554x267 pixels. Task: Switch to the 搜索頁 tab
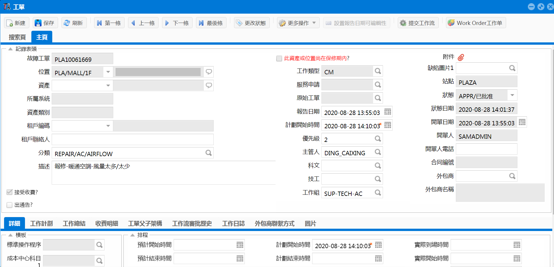tap(17, 37)
